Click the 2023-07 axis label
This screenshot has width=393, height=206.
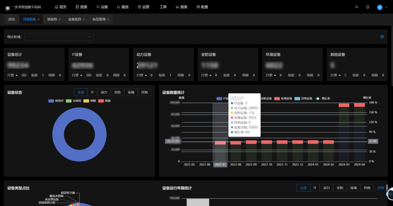click(220, 165)
